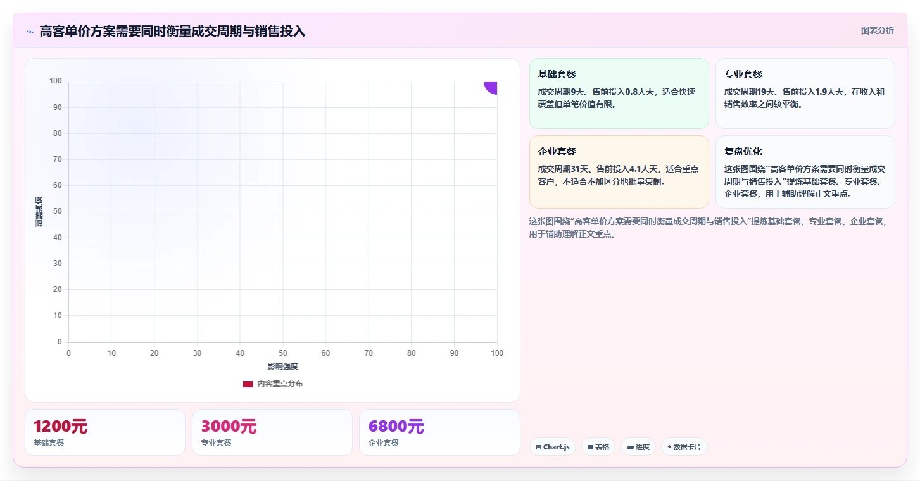
Task: Click the 影响强度 x-axis title
Action: click(x=282, y=367)
